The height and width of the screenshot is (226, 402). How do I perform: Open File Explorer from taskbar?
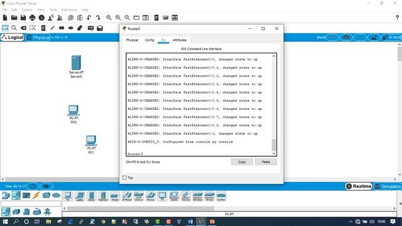48,222
